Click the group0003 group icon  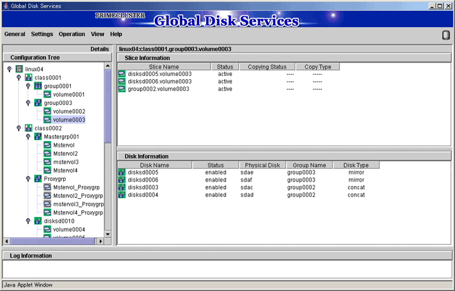(x=38, y=102)
